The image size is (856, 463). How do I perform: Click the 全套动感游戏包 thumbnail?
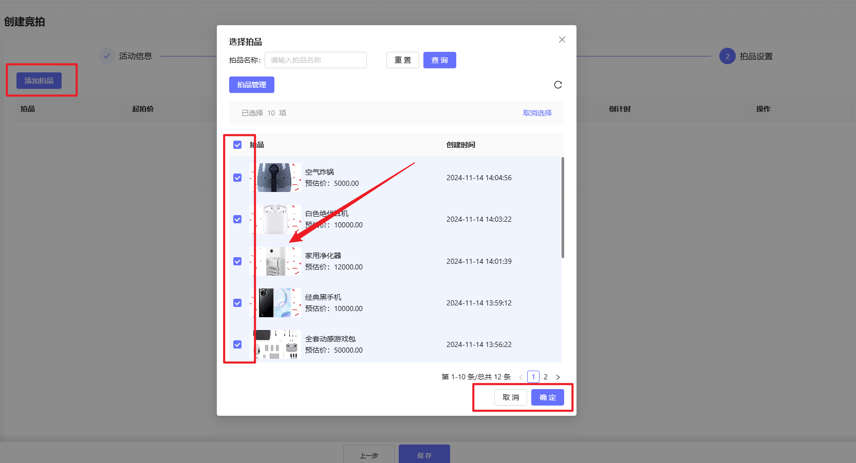click(275, 344)
